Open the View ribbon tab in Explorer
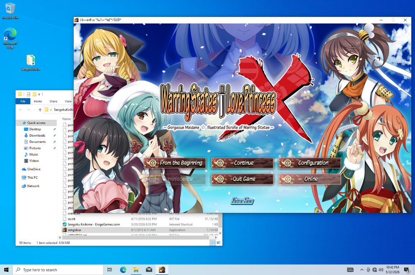Viewport: 415px width, 275px height. [68, 101]
